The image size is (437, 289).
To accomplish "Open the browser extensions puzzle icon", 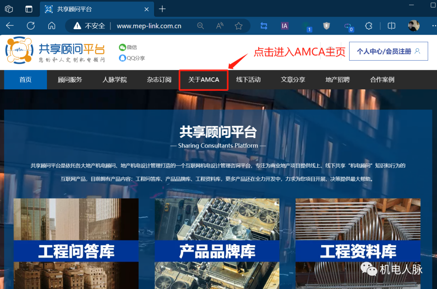I will click(368, 25).
